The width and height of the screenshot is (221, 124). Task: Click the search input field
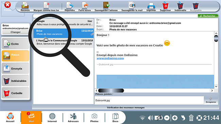click(x=115, y=16)
